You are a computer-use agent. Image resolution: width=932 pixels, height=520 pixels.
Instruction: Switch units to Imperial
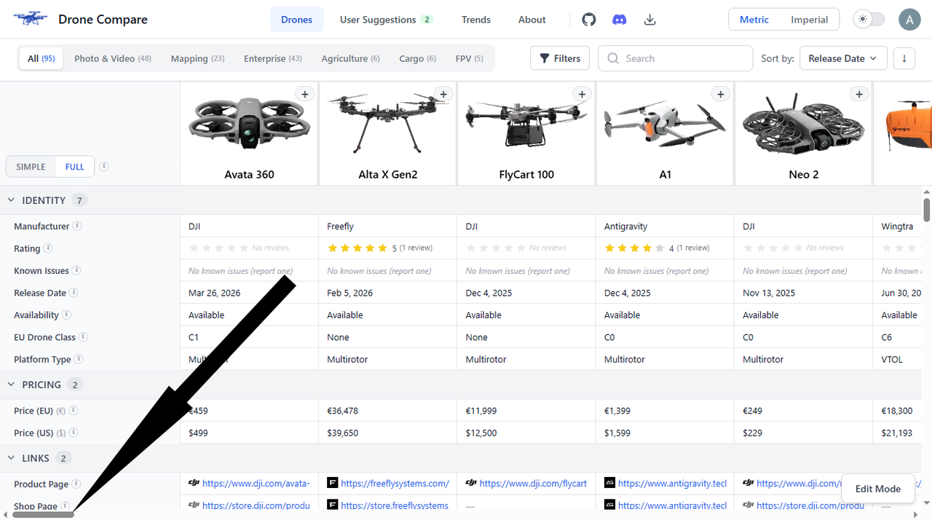(810, 20)
